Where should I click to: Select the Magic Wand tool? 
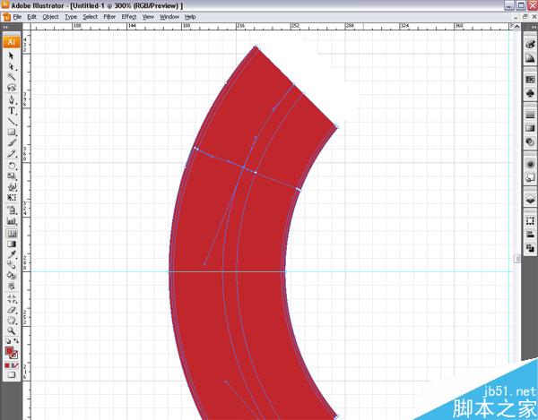[x=12, y=77]
